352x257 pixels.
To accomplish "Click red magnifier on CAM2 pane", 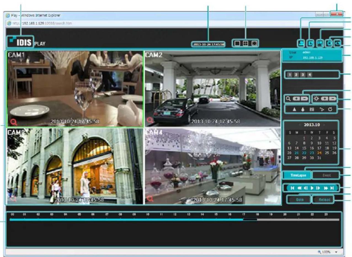I will point(150,120).
